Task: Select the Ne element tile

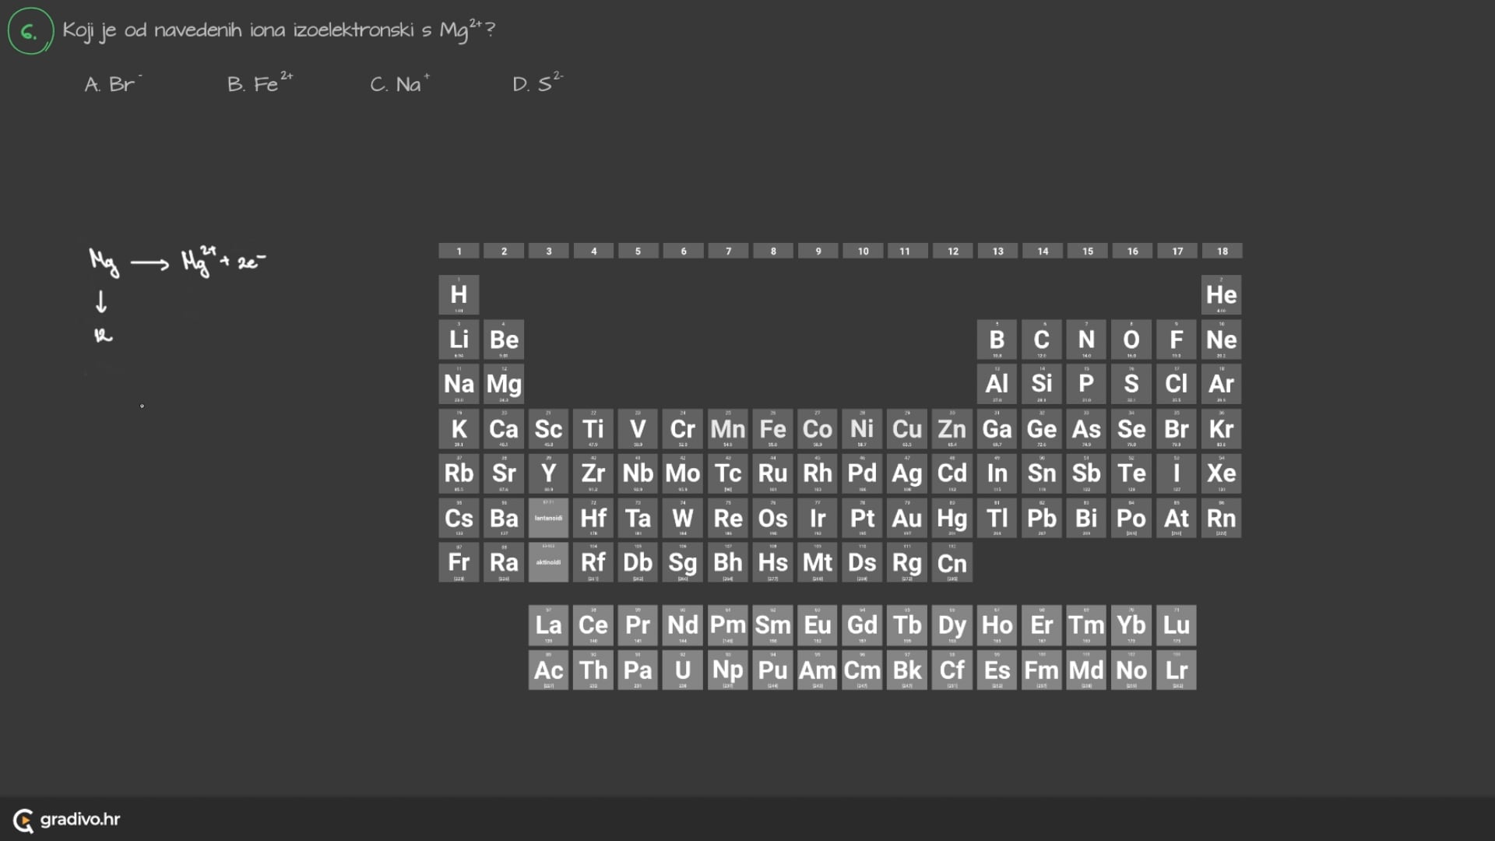Action: tap(1221, 340)
